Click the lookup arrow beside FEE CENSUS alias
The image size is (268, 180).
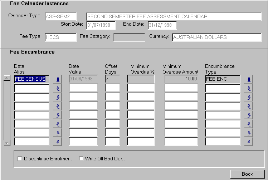(x=57, y=79)
